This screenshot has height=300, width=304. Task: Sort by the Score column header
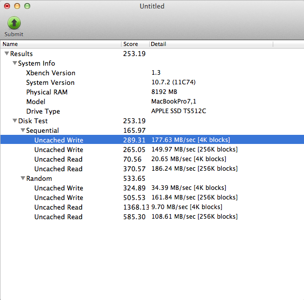tap(135, 44)
